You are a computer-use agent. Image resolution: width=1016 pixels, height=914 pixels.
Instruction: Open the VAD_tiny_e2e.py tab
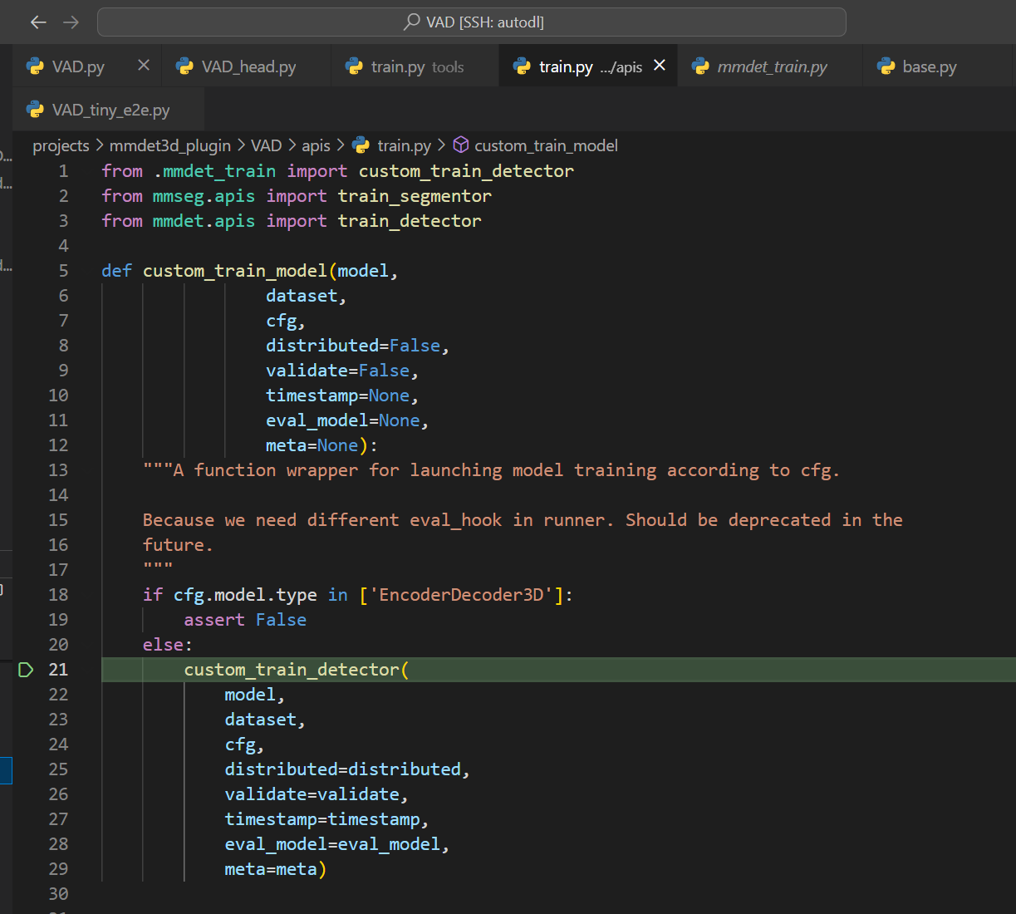coord(110,110)
